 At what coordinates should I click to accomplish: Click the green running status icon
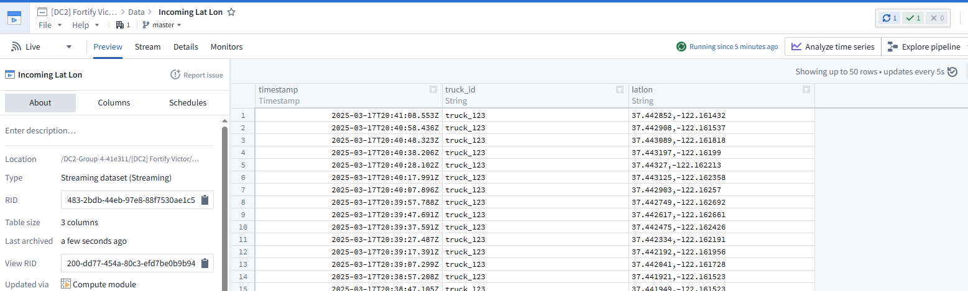[x=681, y=47]
